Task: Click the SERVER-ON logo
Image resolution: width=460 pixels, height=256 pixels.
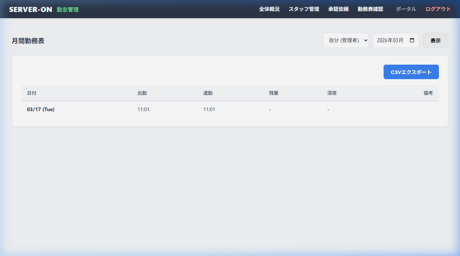Action: point(31,9)
